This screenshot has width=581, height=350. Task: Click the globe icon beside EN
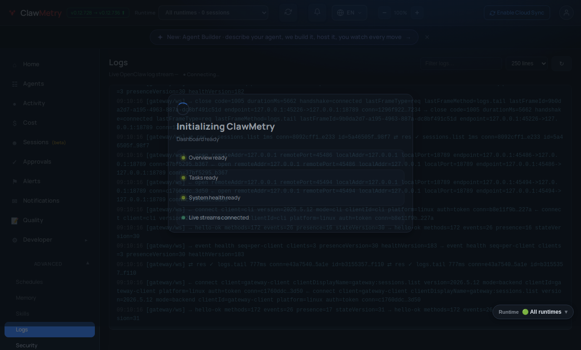click(x=340, y=13)
